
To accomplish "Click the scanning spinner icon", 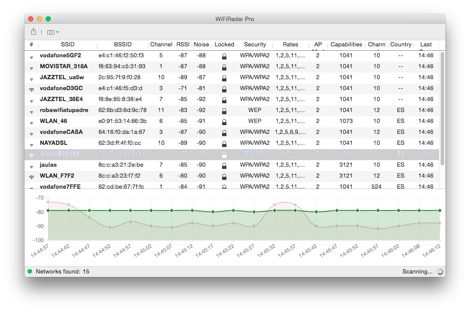I will (440, 272).
